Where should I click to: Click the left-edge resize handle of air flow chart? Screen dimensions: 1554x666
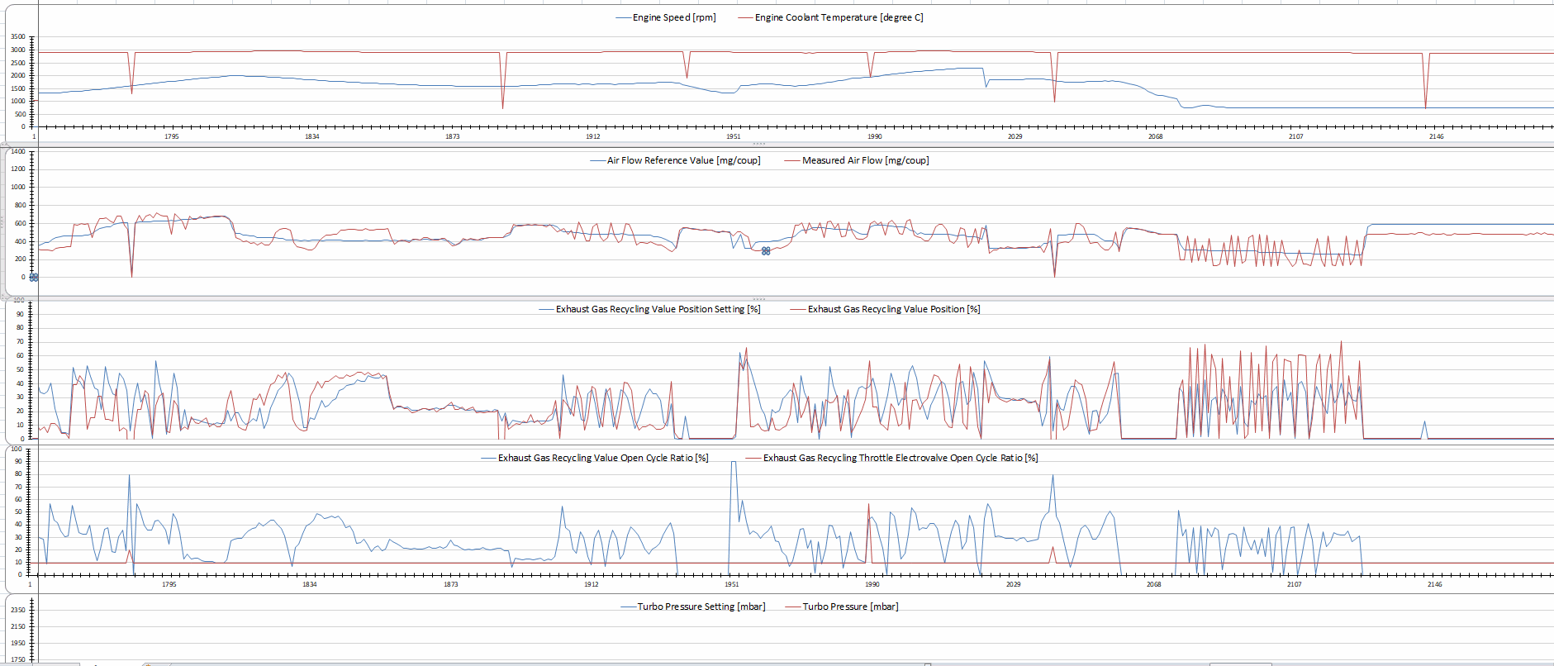pos(7,221)
